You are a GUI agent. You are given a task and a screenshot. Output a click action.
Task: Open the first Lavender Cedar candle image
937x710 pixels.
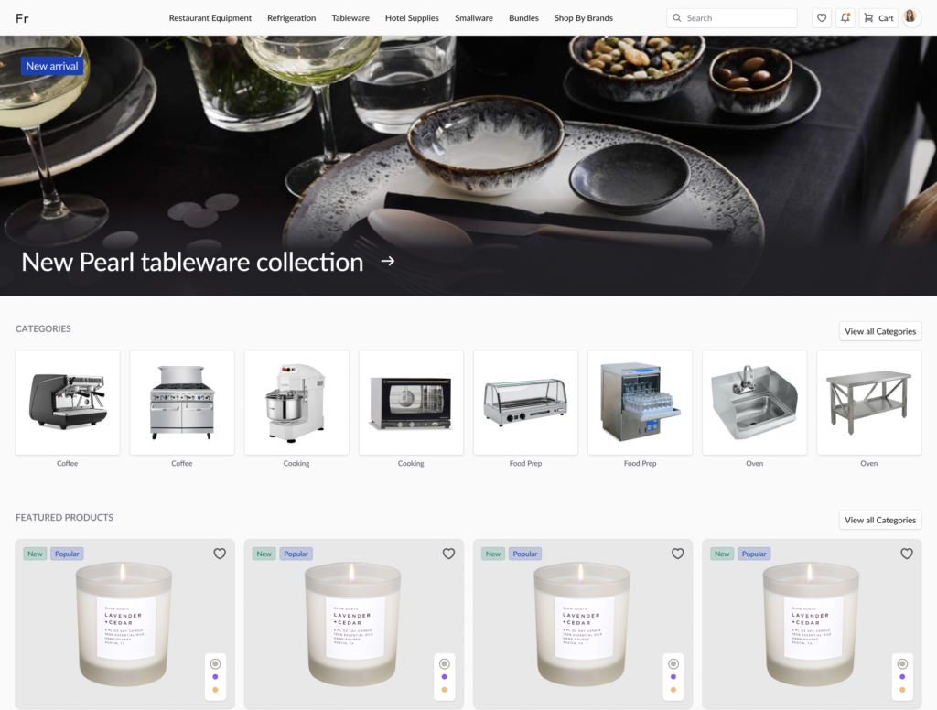point(124,625)
